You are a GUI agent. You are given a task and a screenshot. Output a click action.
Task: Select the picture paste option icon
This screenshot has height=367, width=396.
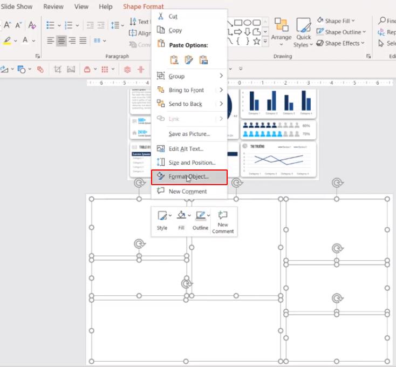(203, 59)
